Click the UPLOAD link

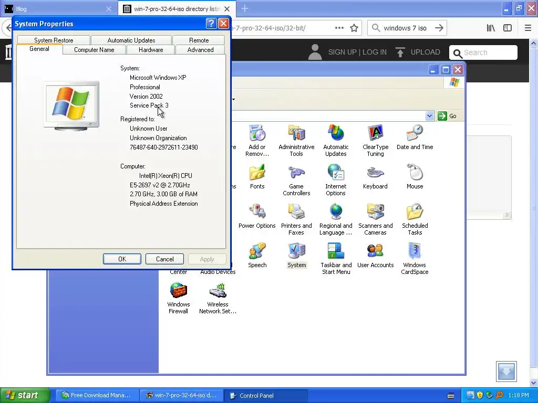(x=418, y=52)
